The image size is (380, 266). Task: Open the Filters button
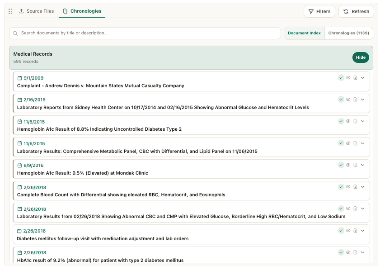(x=319, y=11)
